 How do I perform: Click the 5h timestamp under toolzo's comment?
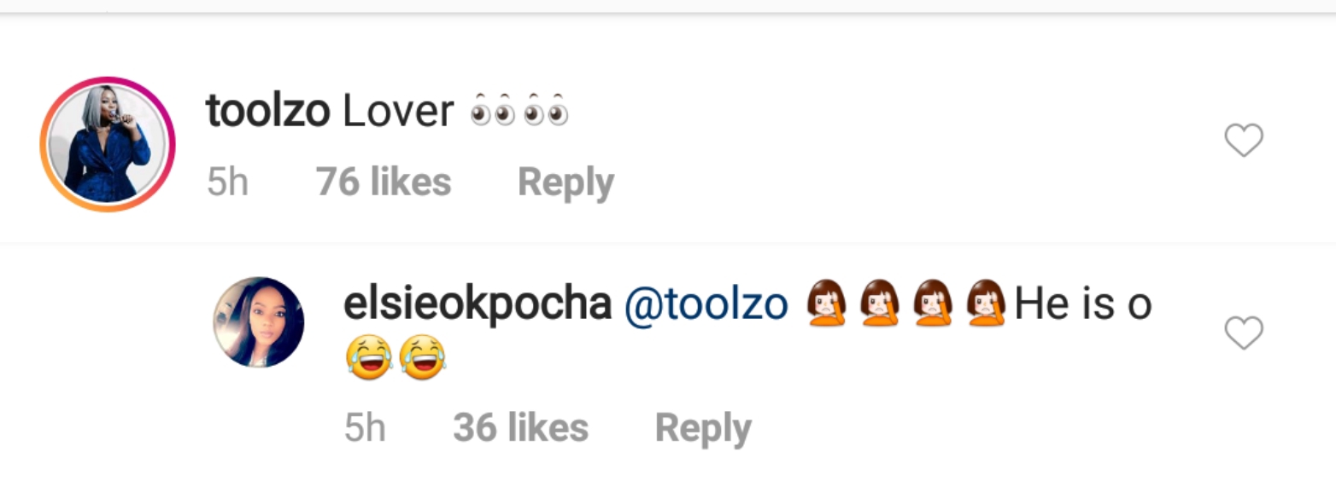[x=227, y=182]
